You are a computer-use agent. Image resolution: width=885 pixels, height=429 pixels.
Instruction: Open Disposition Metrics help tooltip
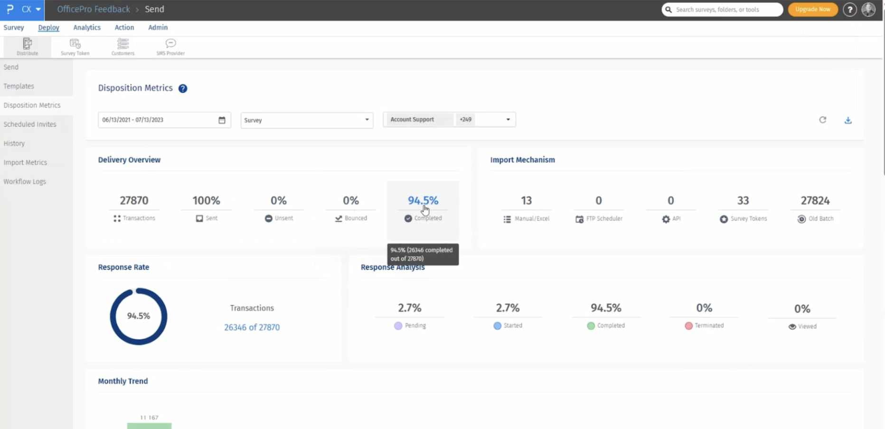(x=183, y=88)
